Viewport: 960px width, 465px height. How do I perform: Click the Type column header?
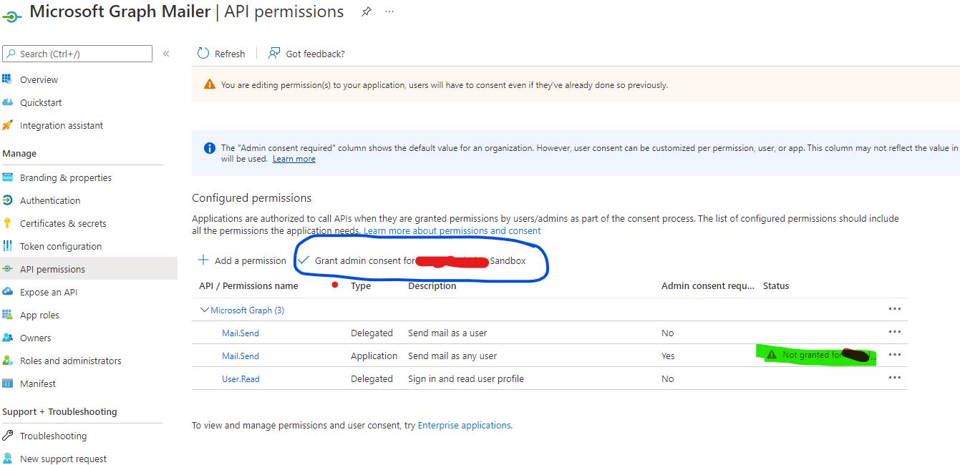(x=361, y=285)
